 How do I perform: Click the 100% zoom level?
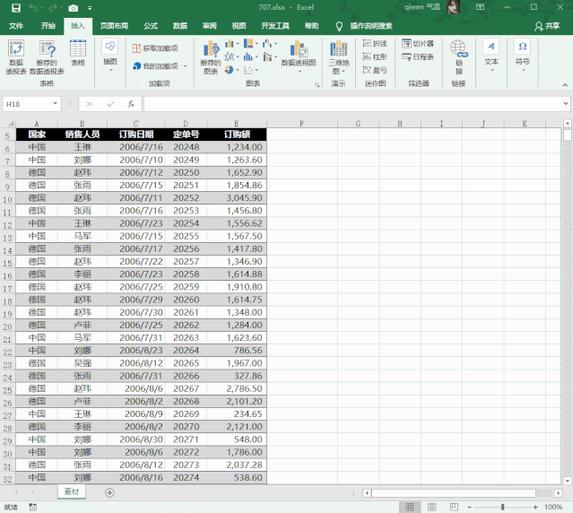pyautogui.click(x=553, y=507)
